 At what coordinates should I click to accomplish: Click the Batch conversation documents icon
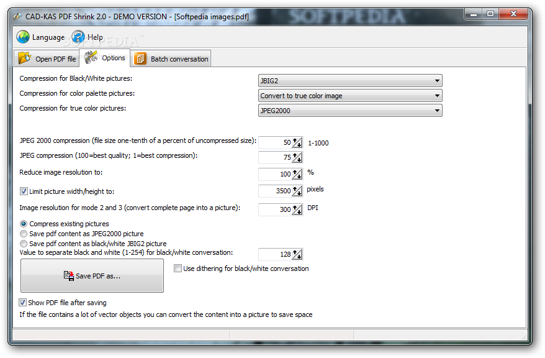click(140, 58)
